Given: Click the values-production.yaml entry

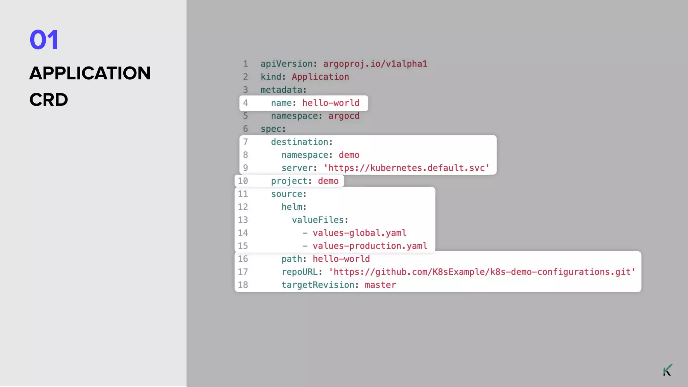Looking at the screenshot, I should 370,246.
